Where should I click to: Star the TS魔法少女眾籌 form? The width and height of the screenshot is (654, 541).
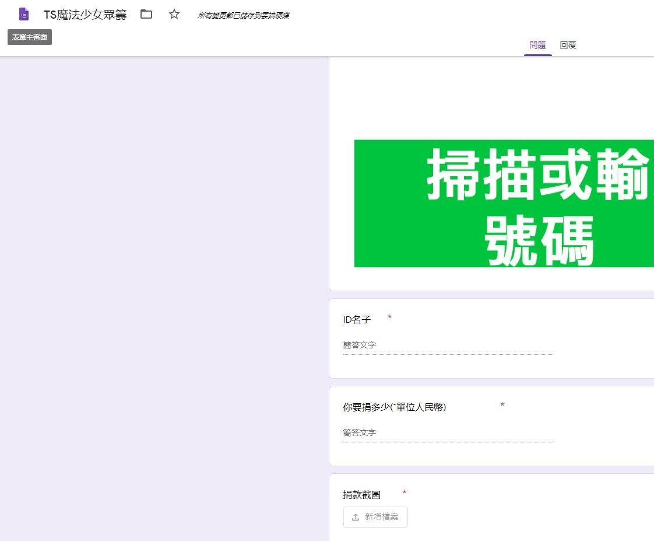tap(174, 15)
